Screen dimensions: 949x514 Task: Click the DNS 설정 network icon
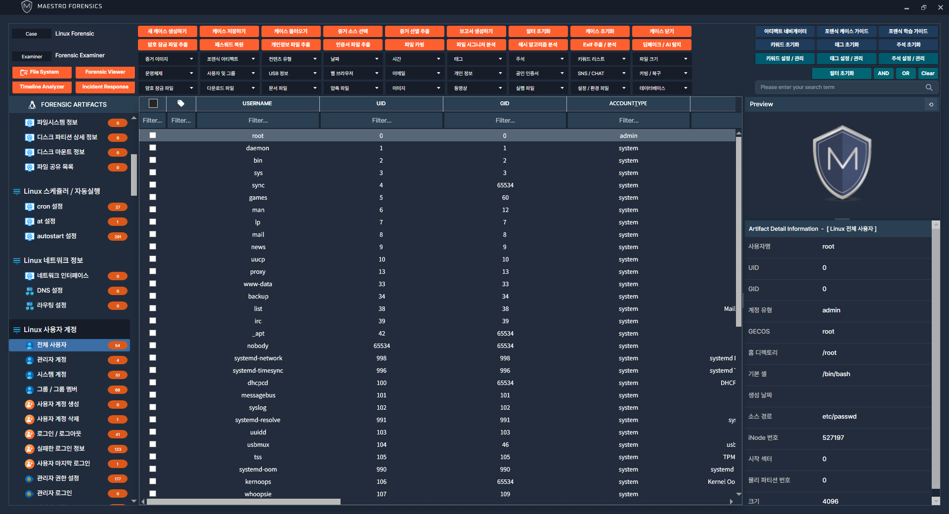(x=30, y=291)
